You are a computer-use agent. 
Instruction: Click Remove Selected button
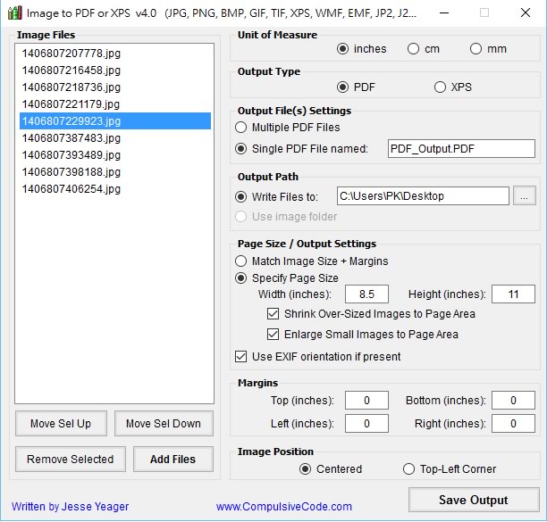(x=70, y=460)
